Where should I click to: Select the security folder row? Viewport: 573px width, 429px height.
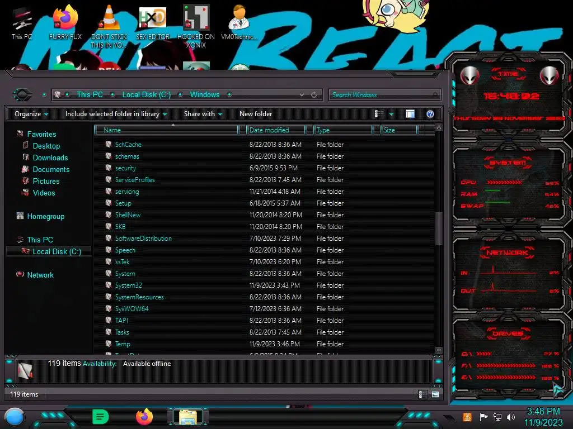(x=265, y=168)
